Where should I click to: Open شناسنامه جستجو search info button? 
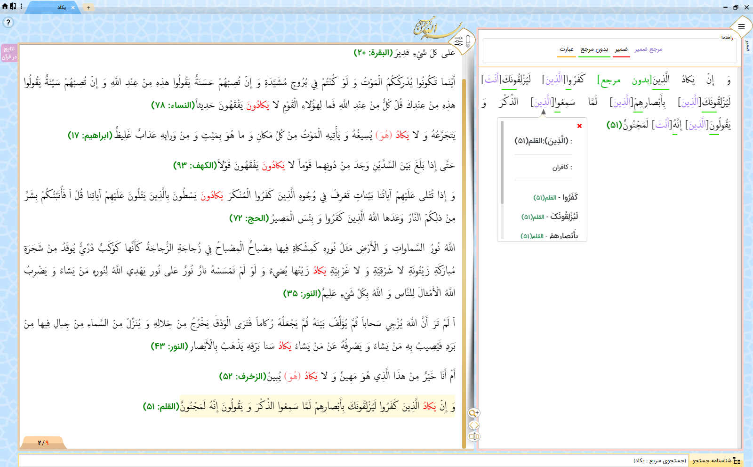715,460
